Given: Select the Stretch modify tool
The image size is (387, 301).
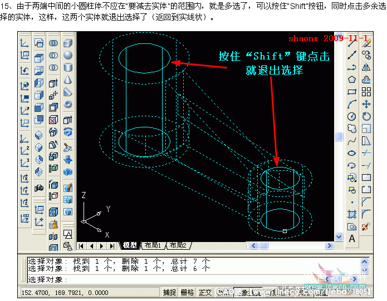Looking at the screenshot, I should [x=366, y=141].
